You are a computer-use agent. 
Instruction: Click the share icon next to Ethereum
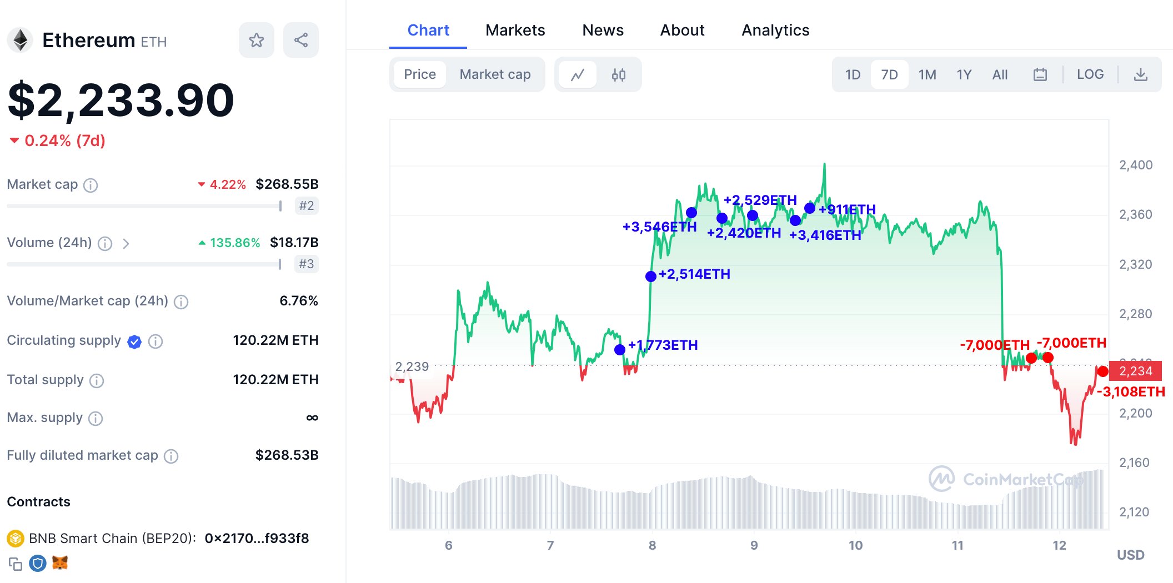(x=300, y=40)
